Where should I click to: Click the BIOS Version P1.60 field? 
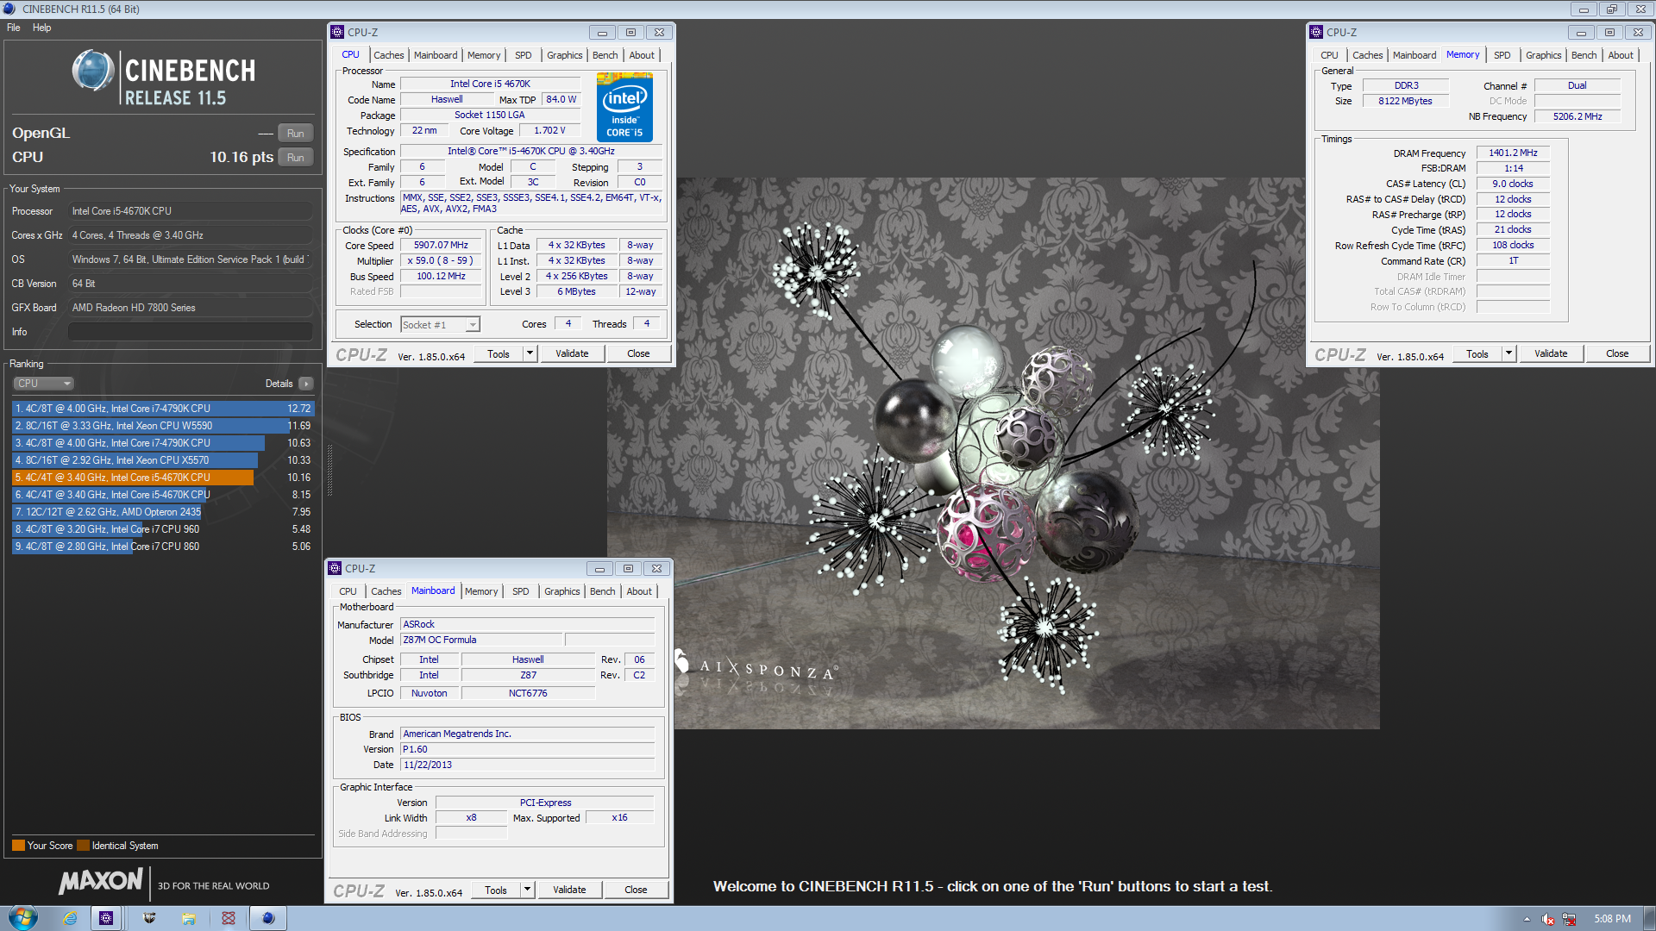click(527, 749)
